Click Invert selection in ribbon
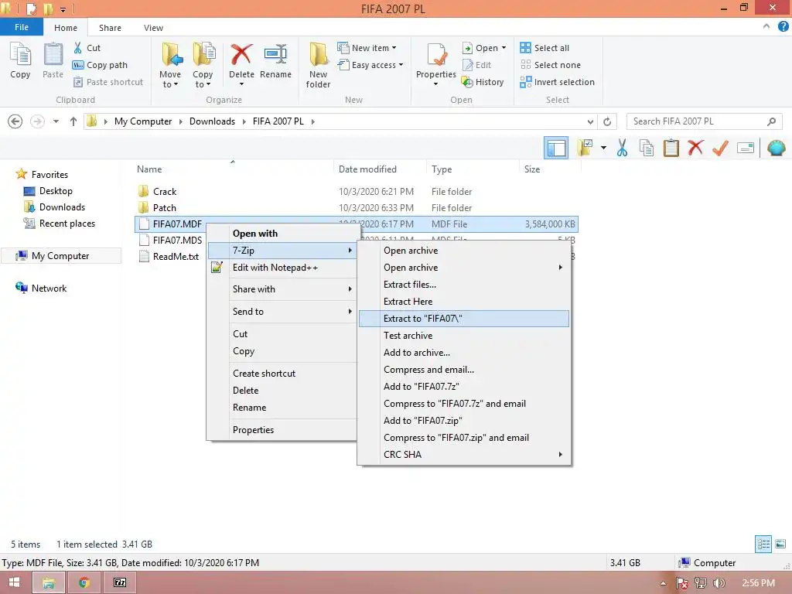Image resolution: width=792 pixels, height=594 pixels. pyautogui.click(x=557, y=82)
